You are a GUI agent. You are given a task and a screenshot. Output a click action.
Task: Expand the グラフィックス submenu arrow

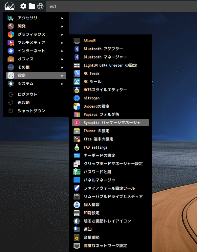tap(62, 35)
